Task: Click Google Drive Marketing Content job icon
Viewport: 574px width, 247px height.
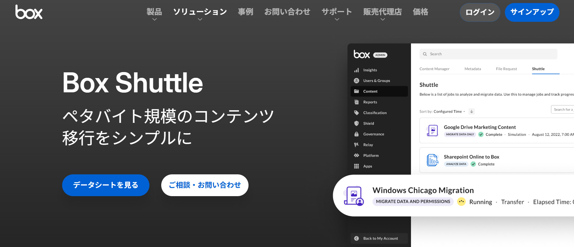Action: 432,130
